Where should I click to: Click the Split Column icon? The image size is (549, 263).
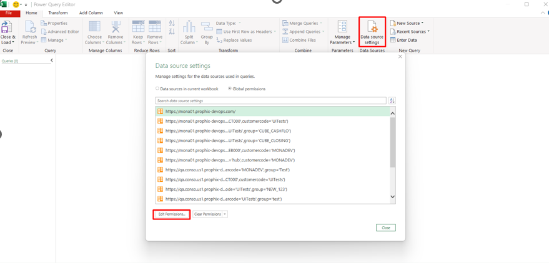click(x=189, y=27)
